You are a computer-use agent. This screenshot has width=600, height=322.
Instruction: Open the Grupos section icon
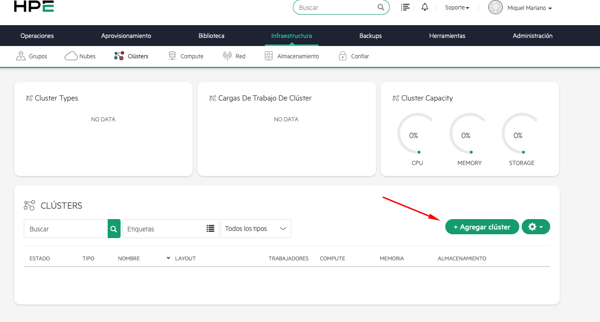(21, 55)
